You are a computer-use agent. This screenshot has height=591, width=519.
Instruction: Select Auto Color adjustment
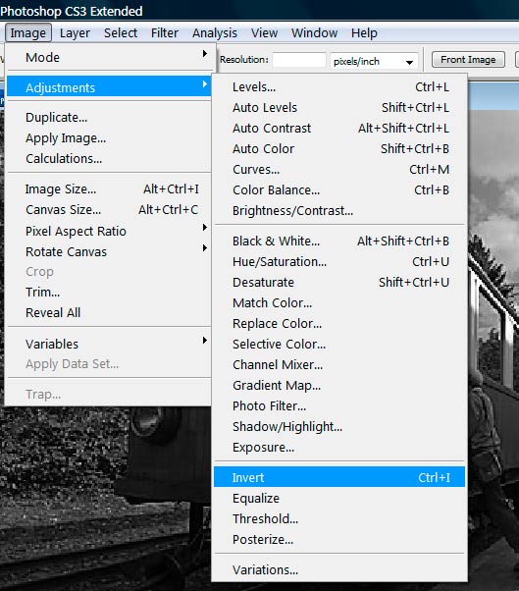pyautogui.click(x=339, y=149)
